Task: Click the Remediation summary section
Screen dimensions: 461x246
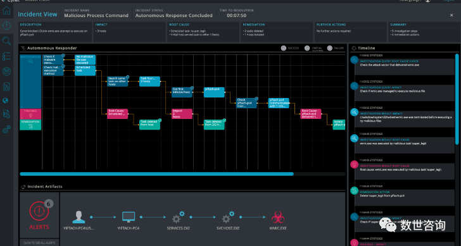Action: 277,32
